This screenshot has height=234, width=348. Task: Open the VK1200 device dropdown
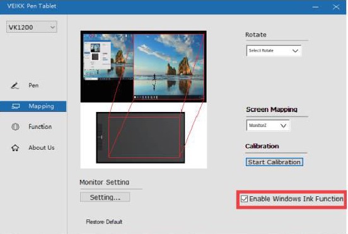point(32,27)
